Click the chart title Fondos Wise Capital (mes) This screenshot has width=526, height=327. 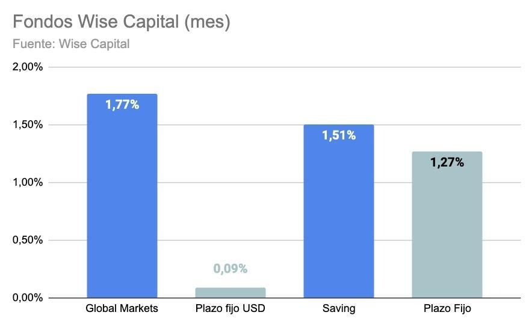click(x=122, y=22)
